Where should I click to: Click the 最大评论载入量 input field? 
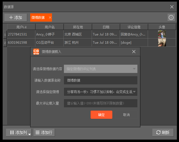pyautogui.click(x=101, y=103)
